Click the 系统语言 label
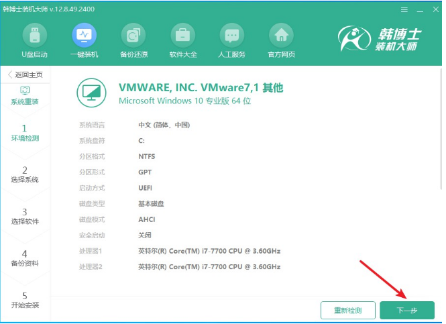 coord(92,125)
